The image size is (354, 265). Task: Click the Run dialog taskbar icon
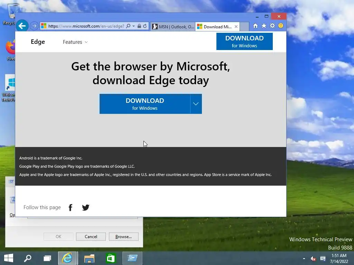coord(132,258)
